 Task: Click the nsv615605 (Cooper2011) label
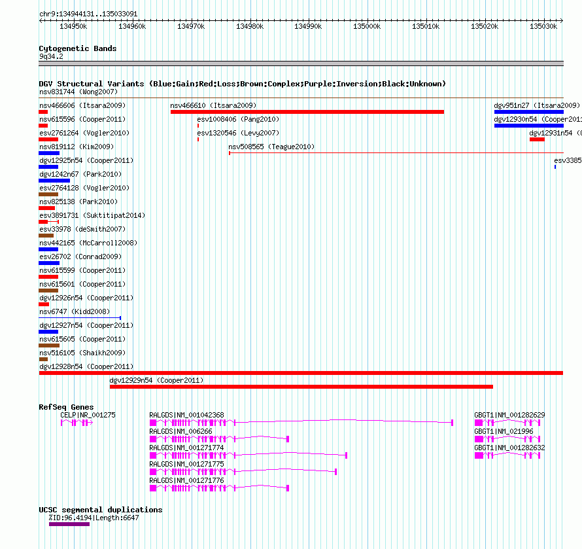[x=82, y=339]
